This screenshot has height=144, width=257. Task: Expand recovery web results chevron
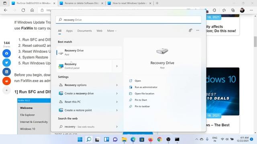click(117, 127)
